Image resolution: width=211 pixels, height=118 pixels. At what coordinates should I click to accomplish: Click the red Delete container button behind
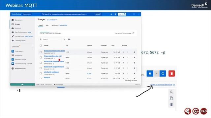pos(171,73)
